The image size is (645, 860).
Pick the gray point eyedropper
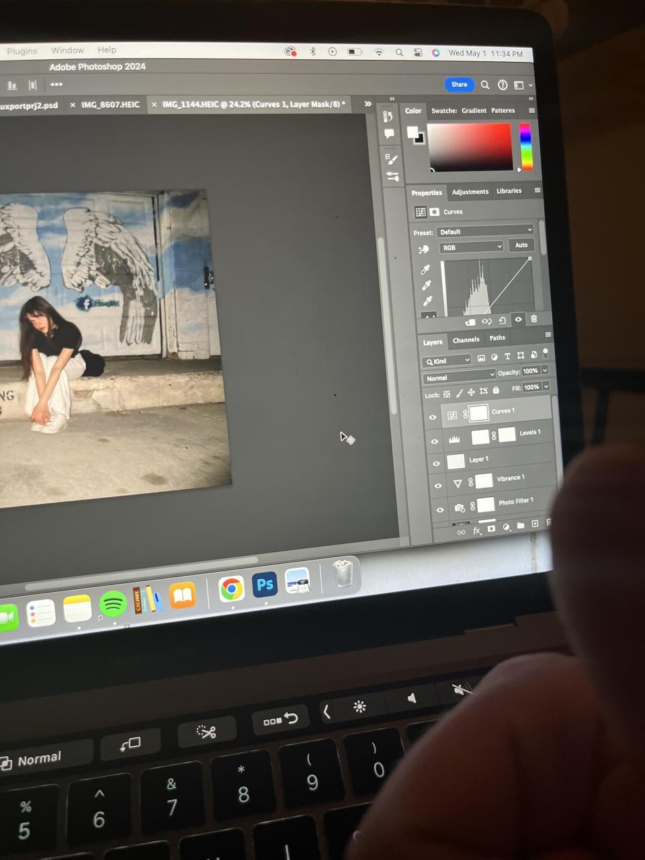pos(426,286)
